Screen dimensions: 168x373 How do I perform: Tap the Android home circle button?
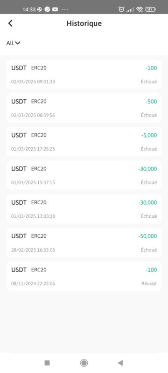84,363
